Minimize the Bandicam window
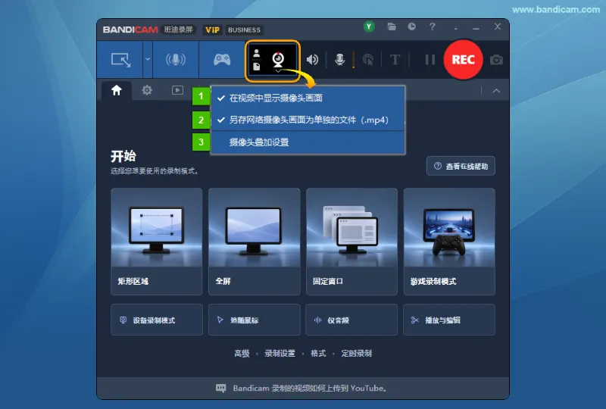This screenshot has height=409, width=606. [x=476, y=27]
